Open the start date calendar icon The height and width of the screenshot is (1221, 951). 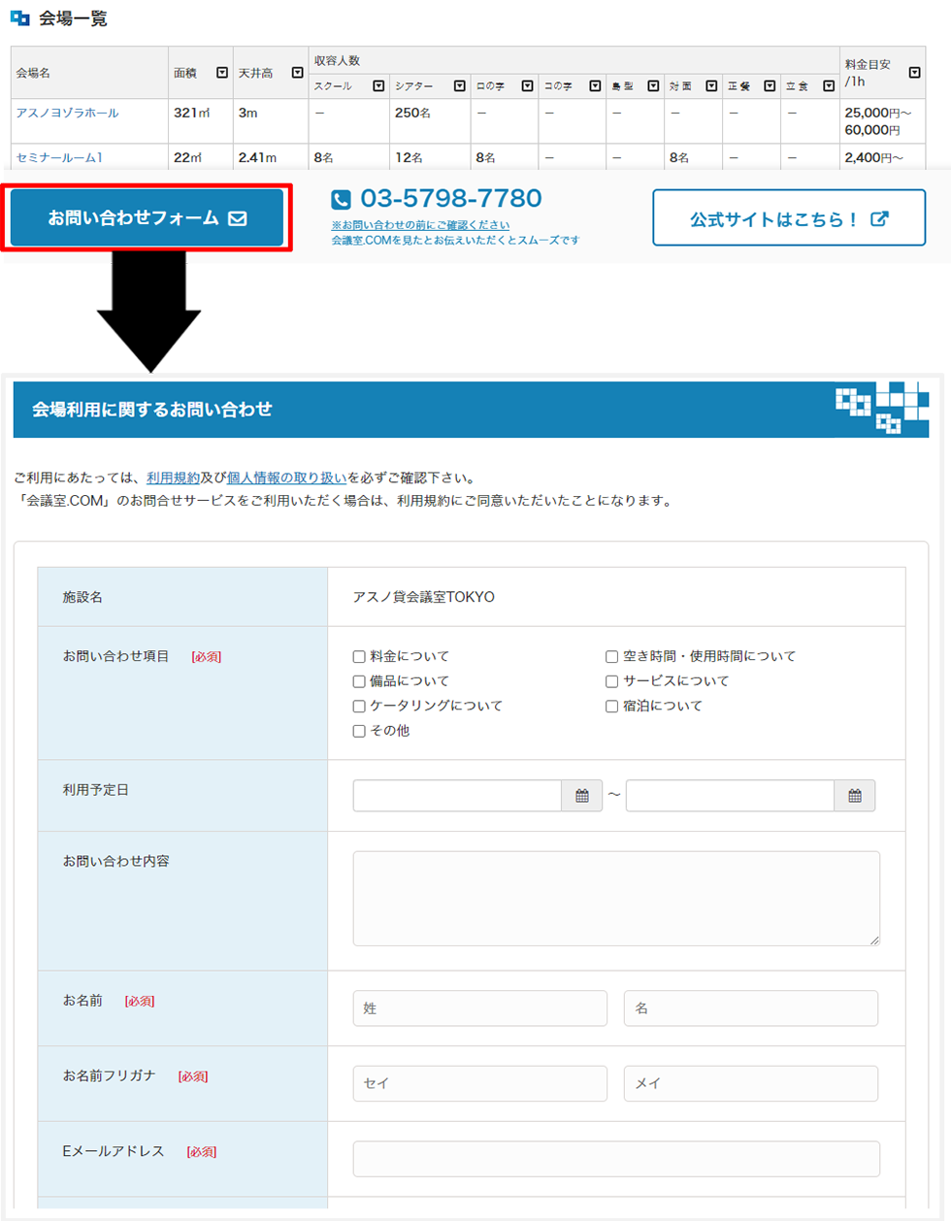click(x=582, y=796)
